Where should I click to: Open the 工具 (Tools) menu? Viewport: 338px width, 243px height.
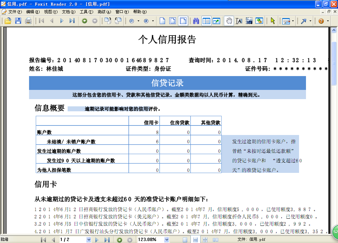point(86,12)
